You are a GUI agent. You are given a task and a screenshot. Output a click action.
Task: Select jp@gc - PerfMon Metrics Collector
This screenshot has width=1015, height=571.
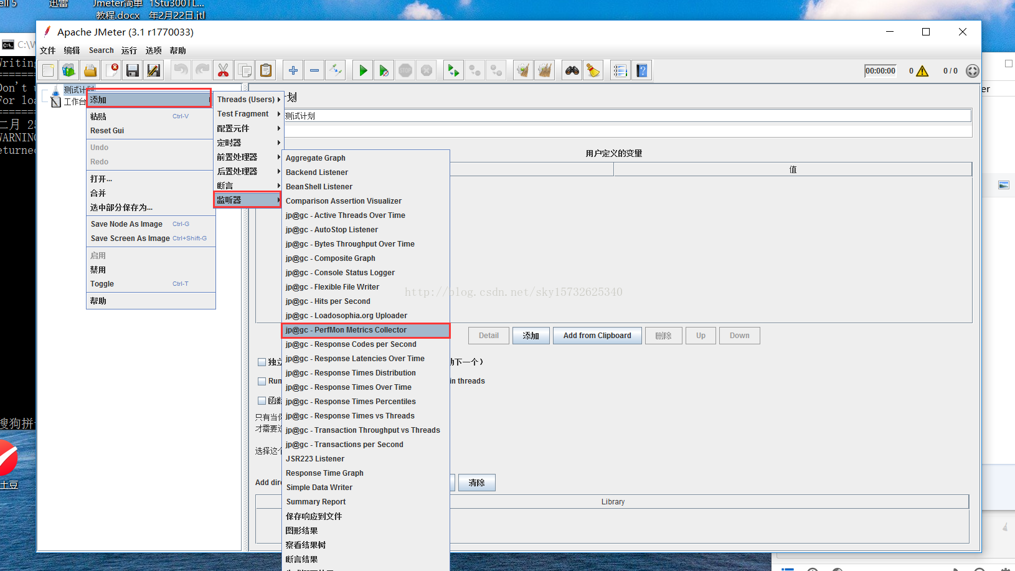(366, 330)
